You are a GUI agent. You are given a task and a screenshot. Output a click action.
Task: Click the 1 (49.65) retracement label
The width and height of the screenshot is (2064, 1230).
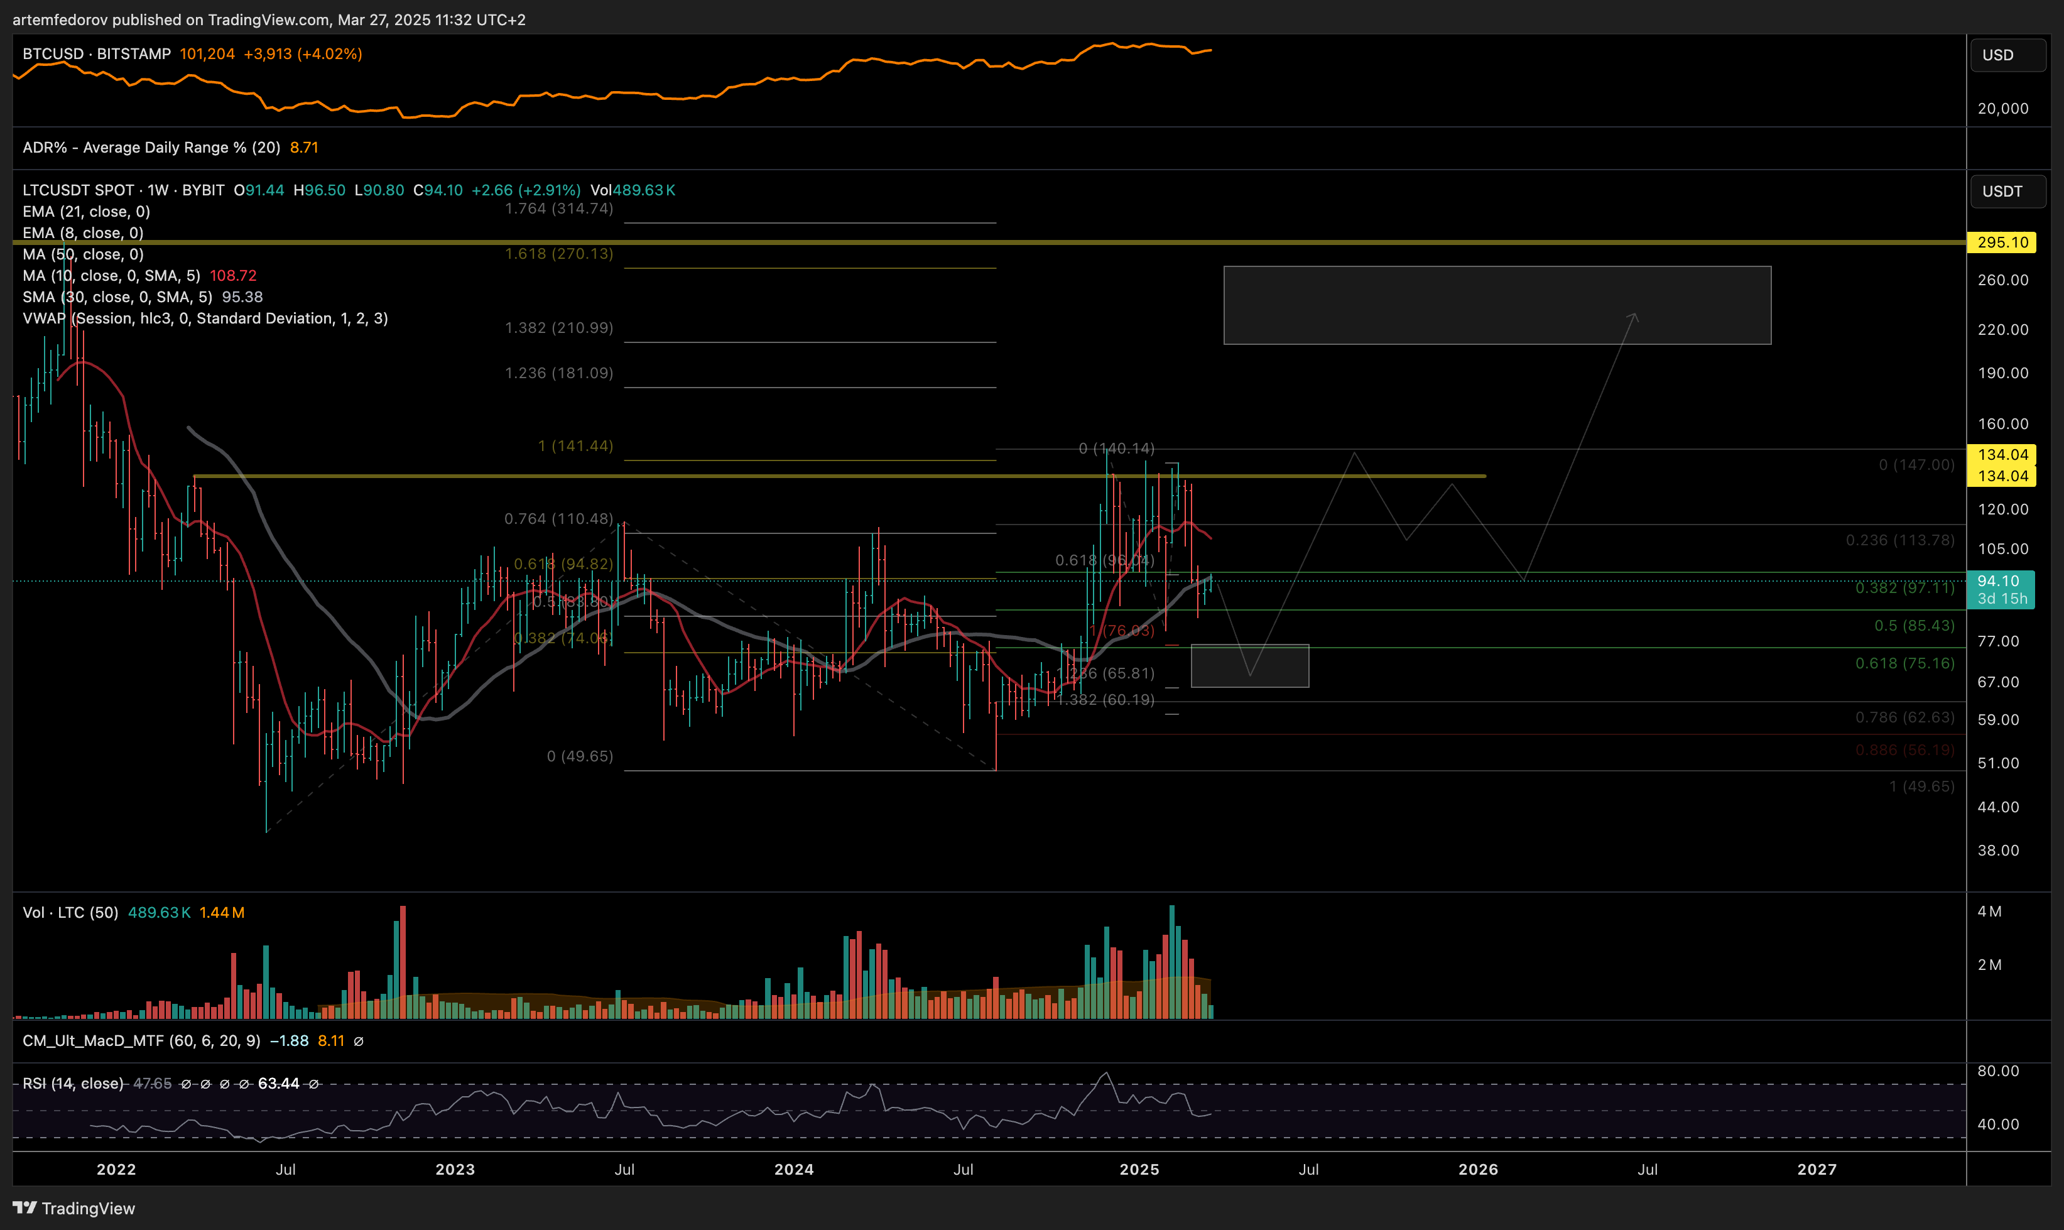coord(1921,786)
